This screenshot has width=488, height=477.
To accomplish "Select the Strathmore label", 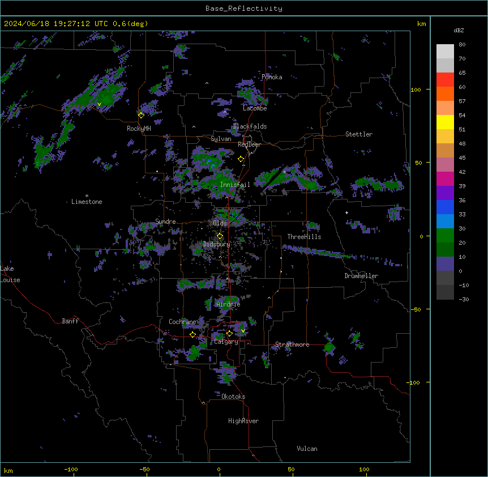I will point(292,344).
